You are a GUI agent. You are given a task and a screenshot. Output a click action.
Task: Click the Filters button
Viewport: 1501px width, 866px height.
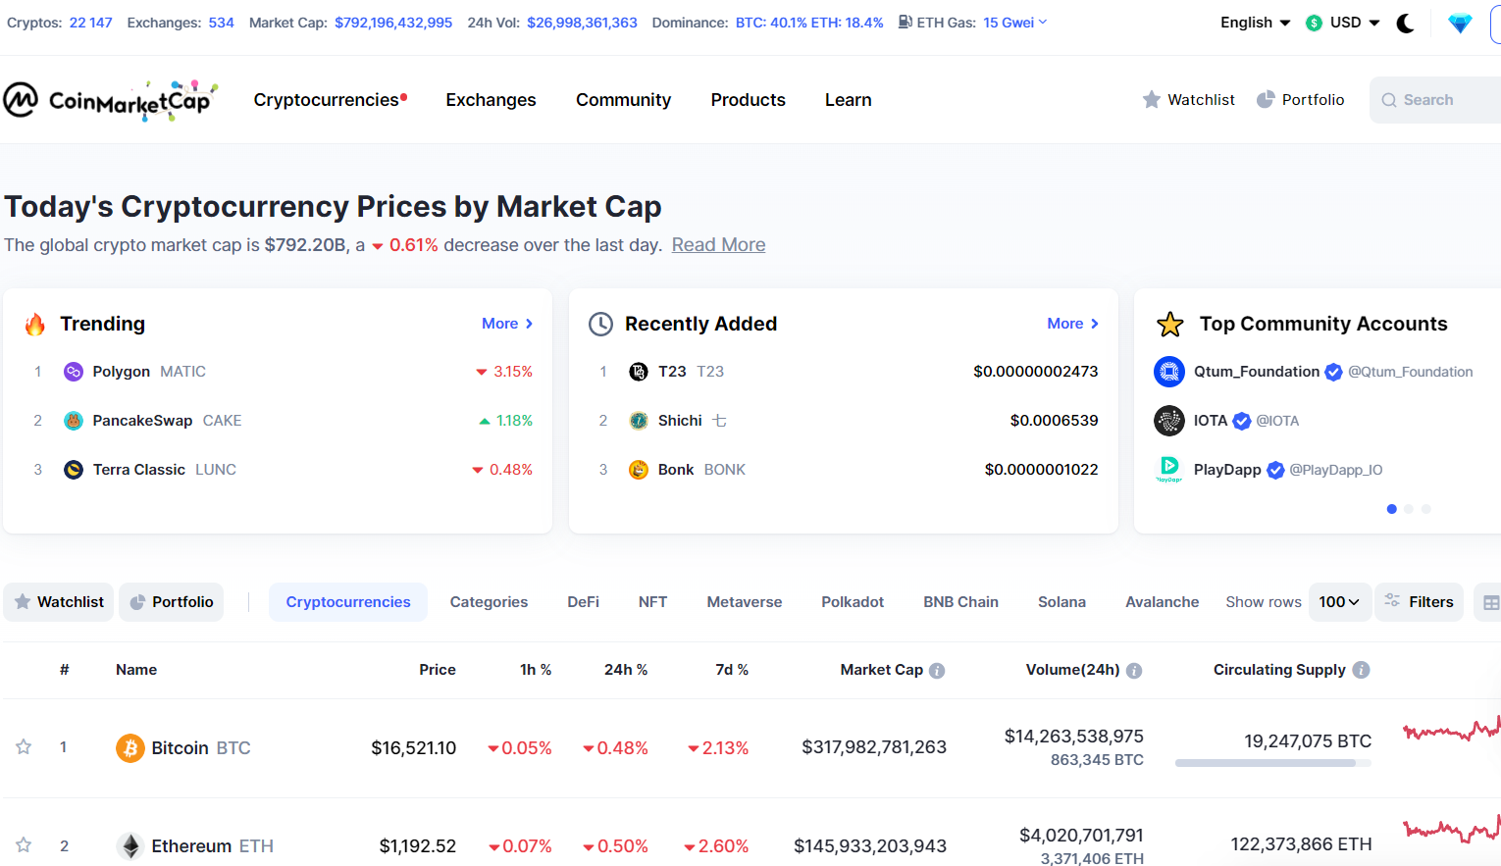pos(1420,602)
